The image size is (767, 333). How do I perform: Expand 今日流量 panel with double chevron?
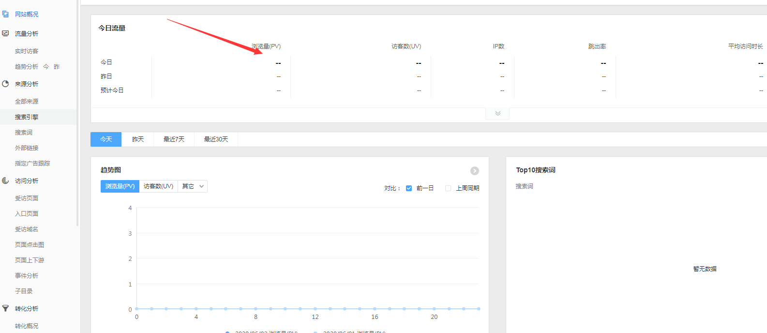[x=497, y=113]
